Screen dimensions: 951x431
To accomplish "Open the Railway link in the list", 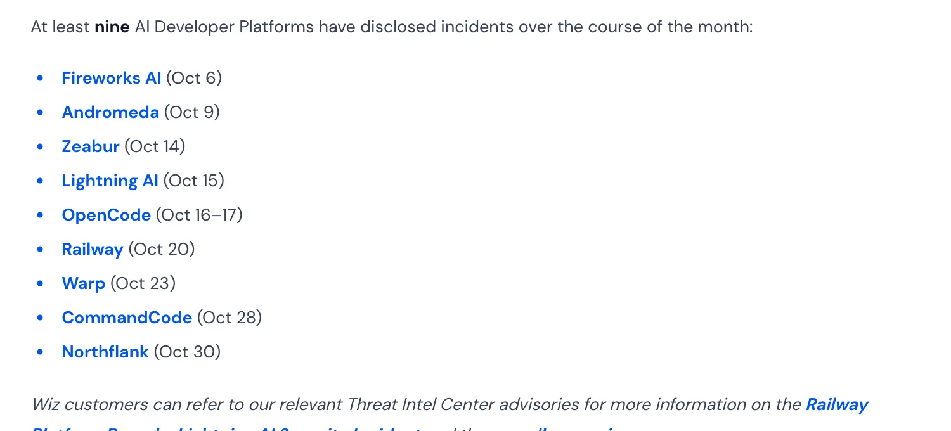I will click(x=93, y=249).
